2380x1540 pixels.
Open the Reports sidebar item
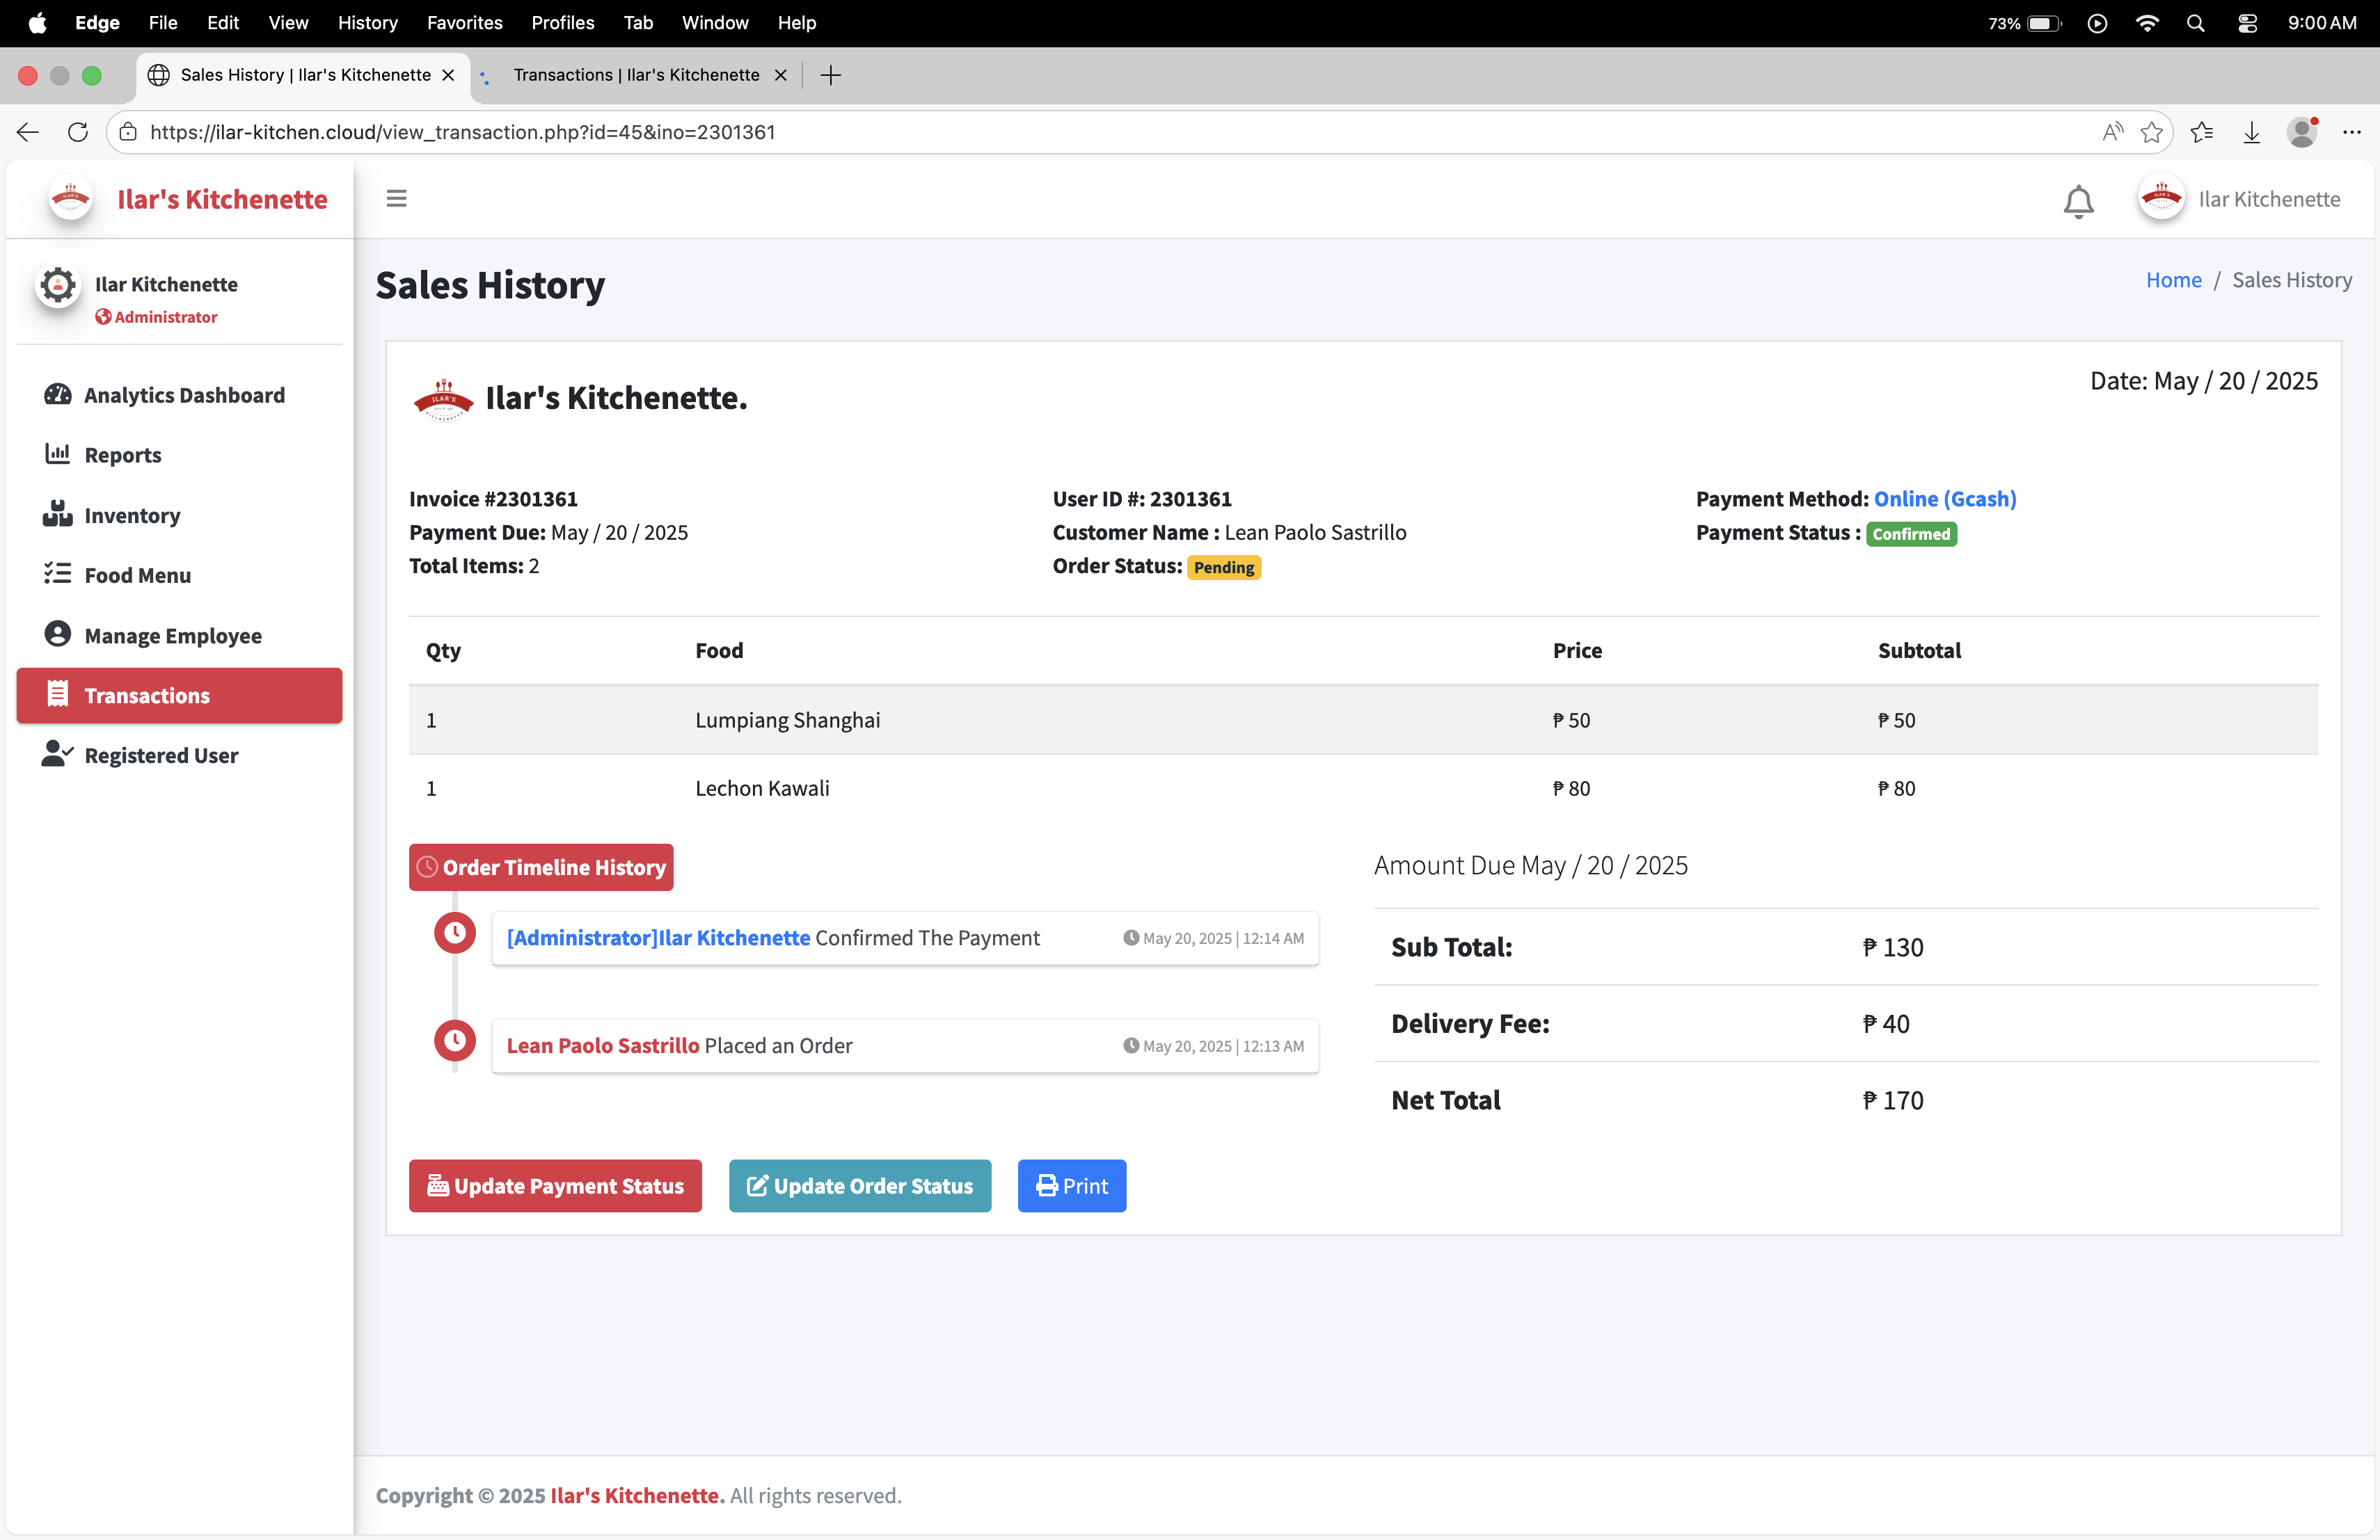pos(122,455)
